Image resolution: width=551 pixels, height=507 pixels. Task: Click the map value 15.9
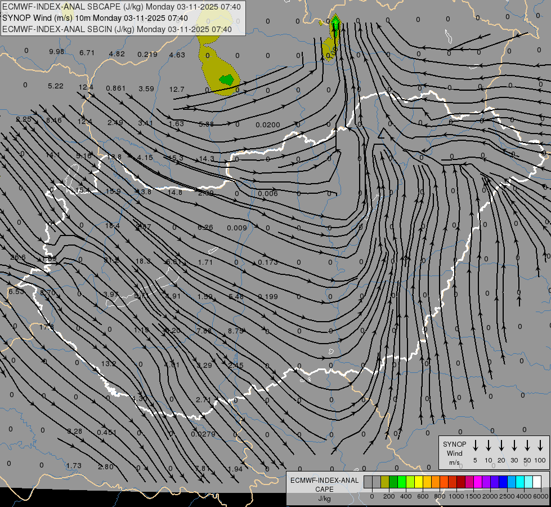click(113, 192)
